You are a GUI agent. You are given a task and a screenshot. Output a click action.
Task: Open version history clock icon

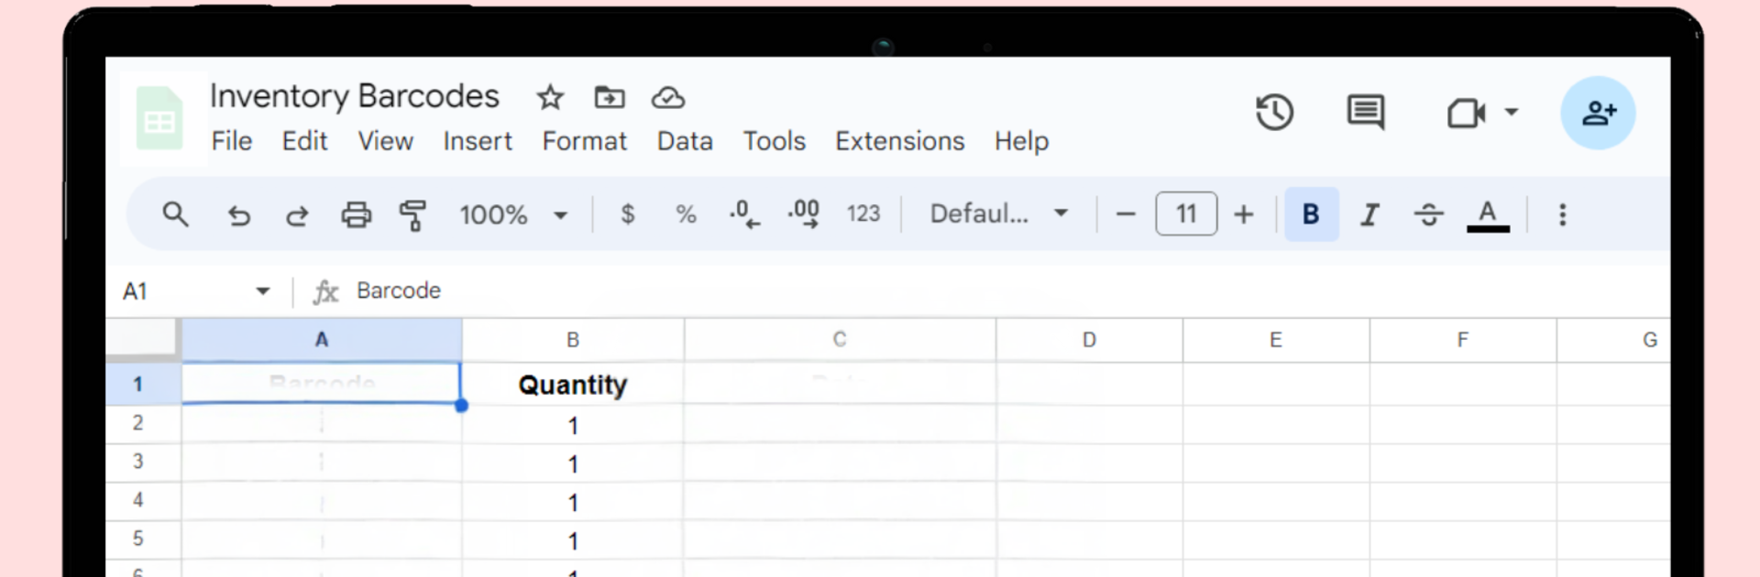pyautogui.click(x=1274, y=113)
